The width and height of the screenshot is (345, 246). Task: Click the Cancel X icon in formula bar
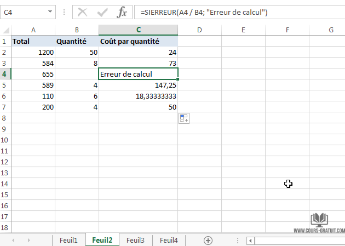click(83, 12)
